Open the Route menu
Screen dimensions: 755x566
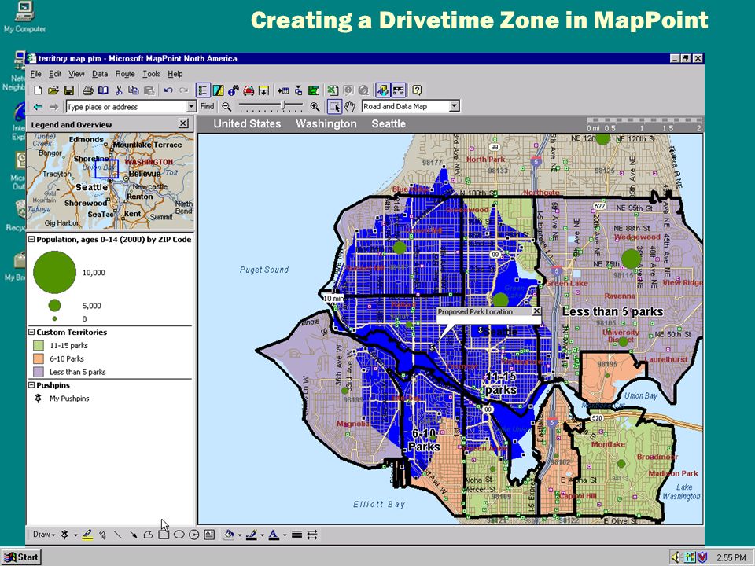125,74
